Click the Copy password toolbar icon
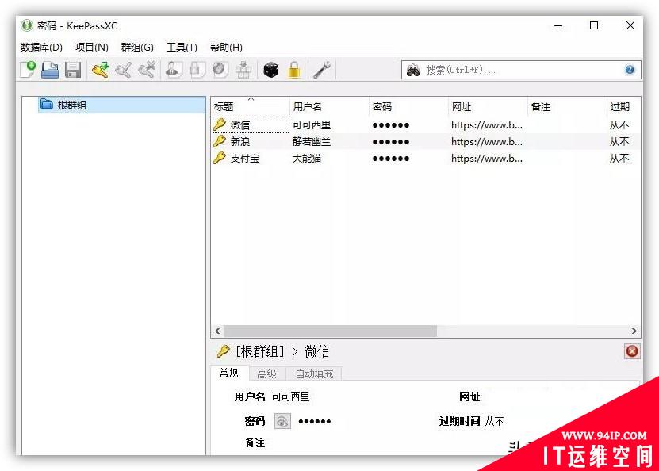Image resolution: width=659 pixels, height=471 pixels. pos(196,69)
